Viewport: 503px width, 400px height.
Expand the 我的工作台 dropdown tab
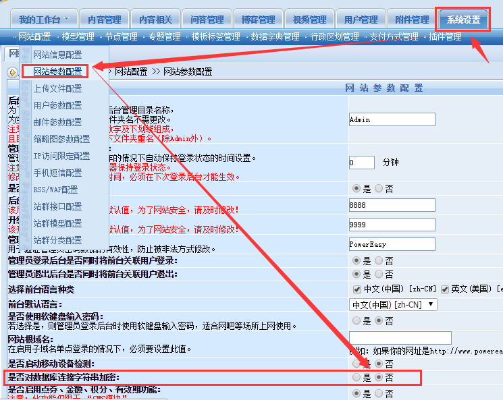[x=43, y=20]
